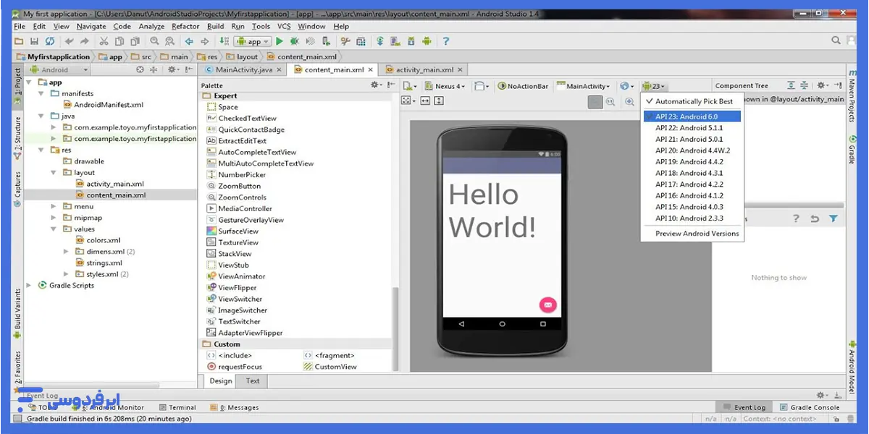Undo the last action
The image size is (869, 434).
(70, 42)
